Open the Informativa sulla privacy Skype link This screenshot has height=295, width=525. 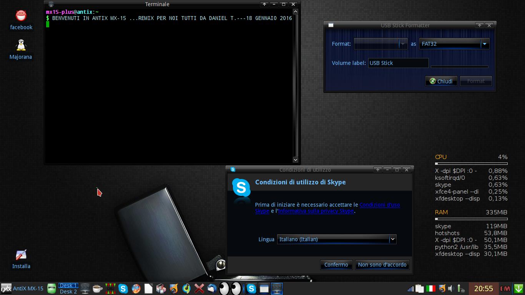(x=316, y=211)
